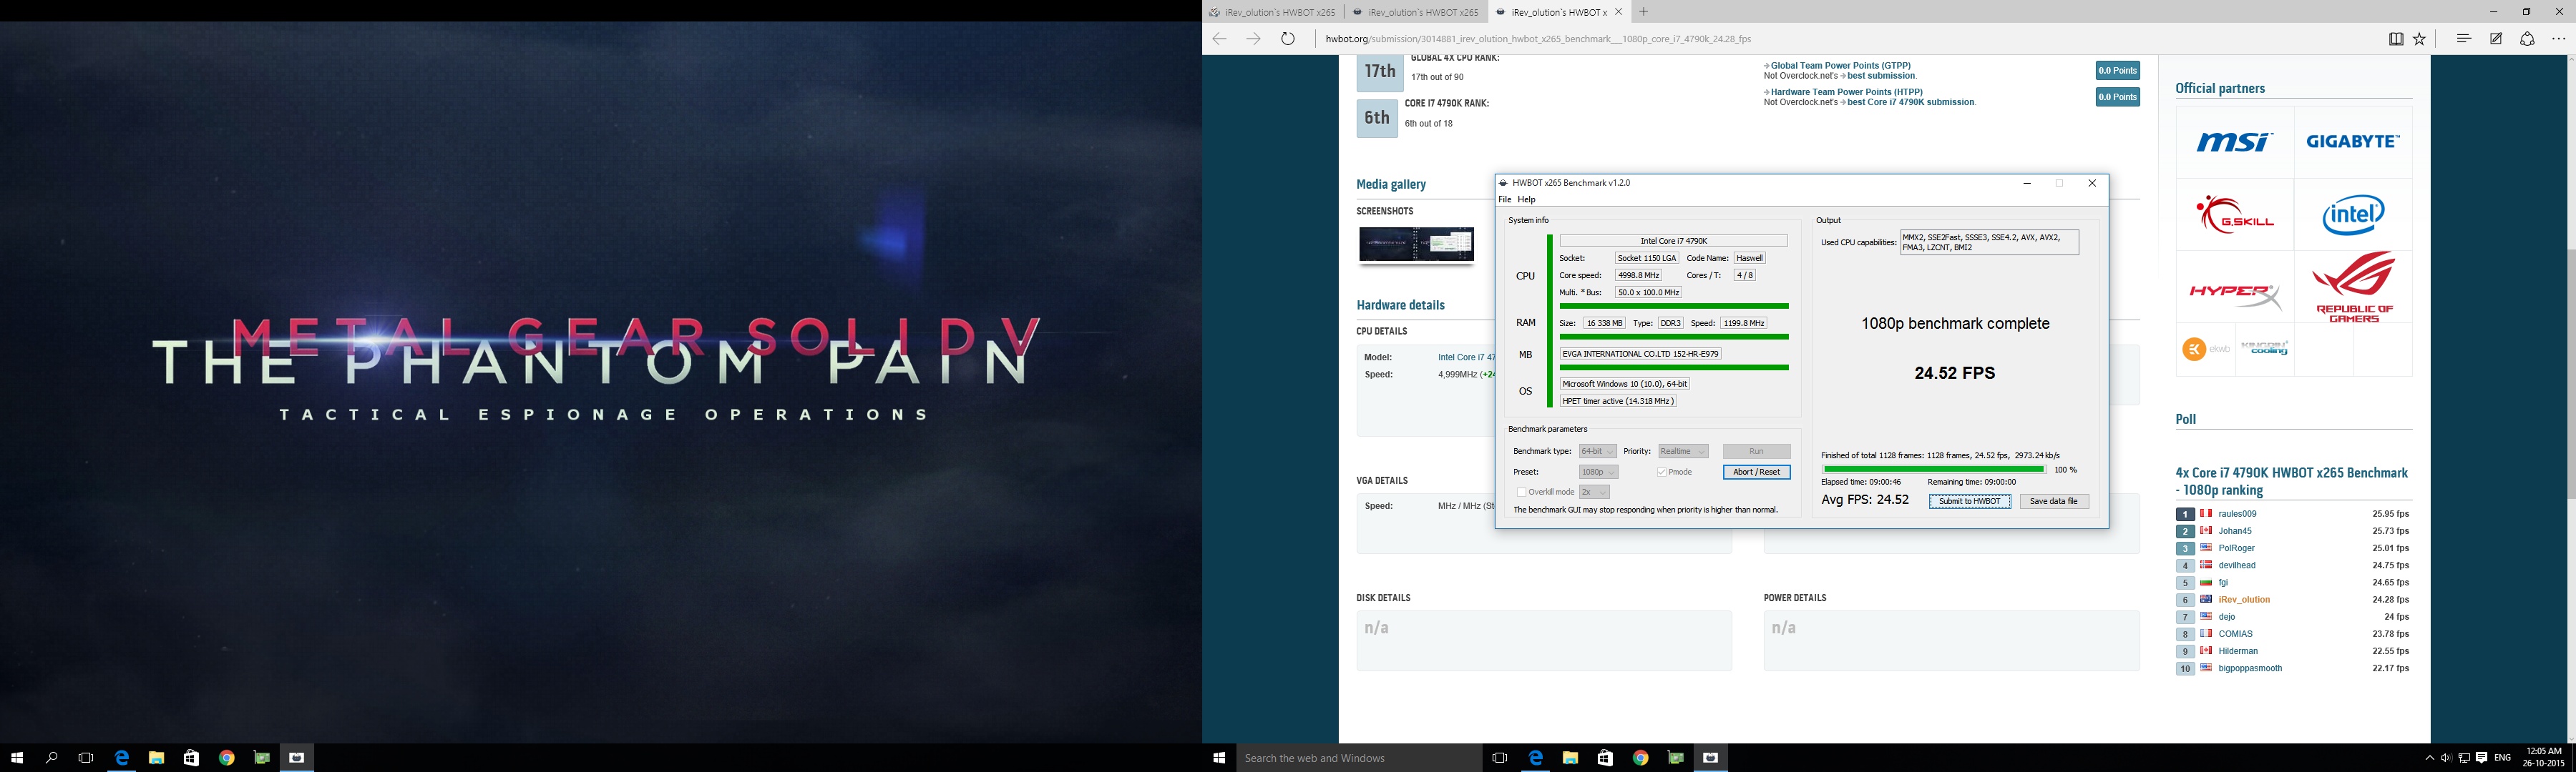Image resolution: width=2576 pixels, height=772 pixels.
Task: Select the active iRev_olution HWBOT browser tab
Action: (1559, 12)
